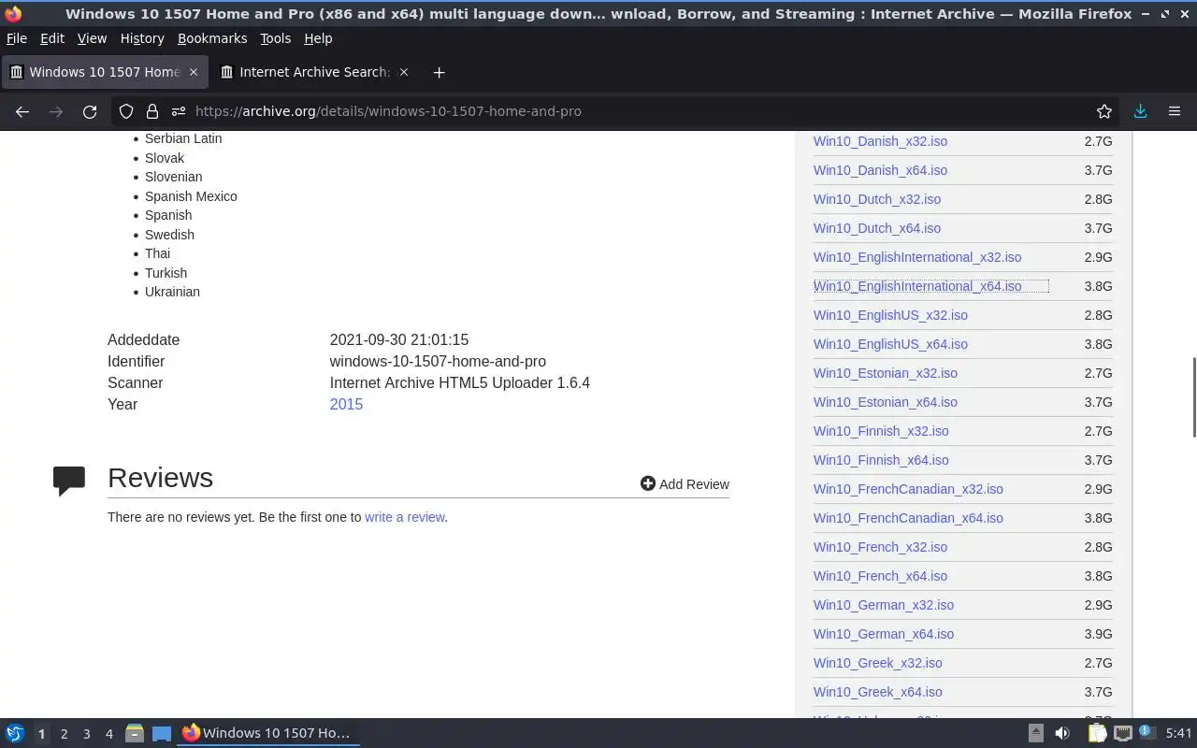This screenshot has height=748, width=1197.
Task: Click the removable media tray icon
Action: [1036, 733]
